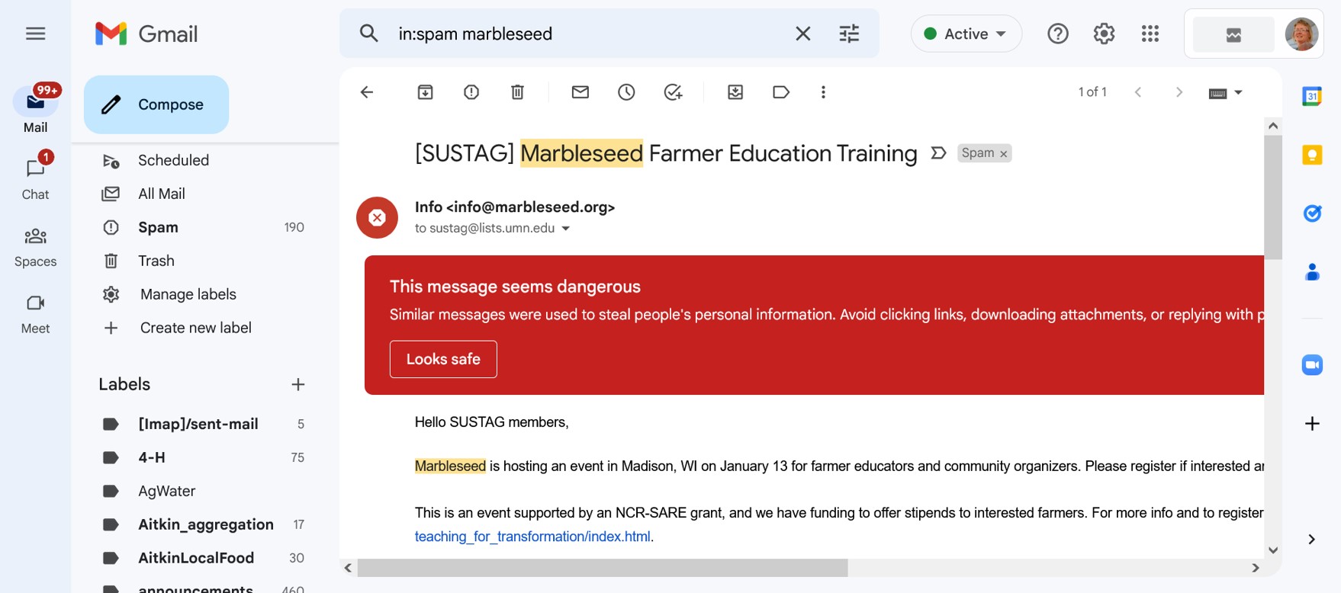Image resolution: width=1341 pixels, height=593 pixels.
Task: Click the scroll right arrow
Action: [x=1255, y=568]
